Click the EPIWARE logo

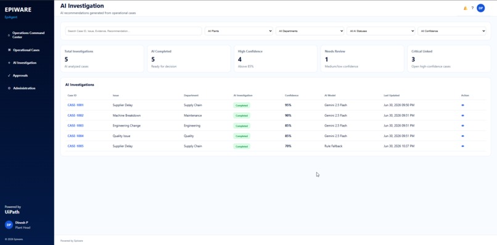[18, 10]
